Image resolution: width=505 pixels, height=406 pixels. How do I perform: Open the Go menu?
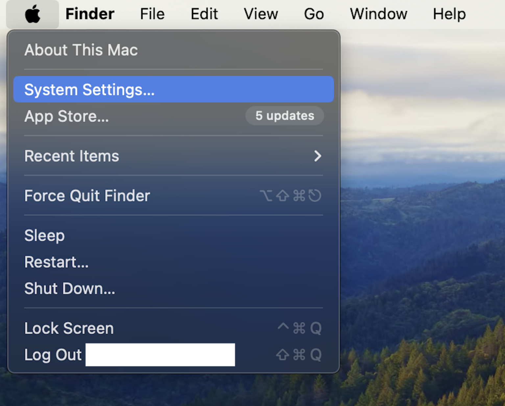point(313,13)
